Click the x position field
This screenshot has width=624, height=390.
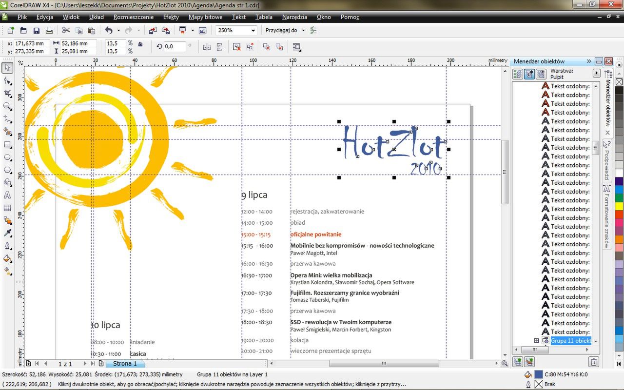coord(32,43)
